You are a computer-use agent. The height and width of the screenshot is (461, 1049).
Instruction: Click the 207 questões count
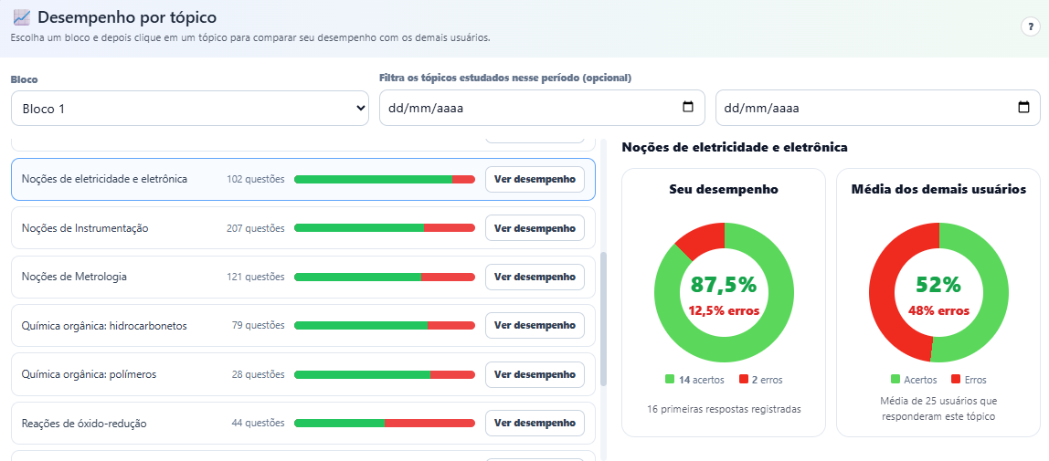(x=256, y=228)
